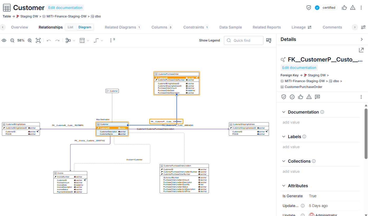The height and width of the screenshot is (216, 368).
Task: Click the Show Legend button
Action: pyautogui.click(x=209, y=40)
